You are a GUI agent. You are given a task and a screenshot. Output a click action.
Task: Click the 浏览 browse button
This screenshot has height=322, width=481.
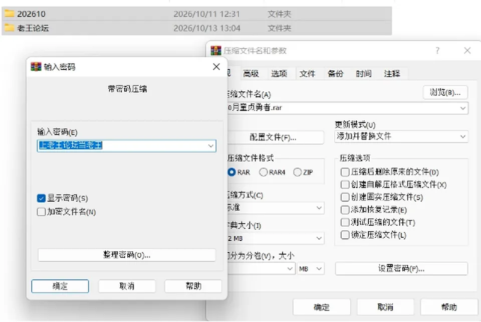pos(445,92)
